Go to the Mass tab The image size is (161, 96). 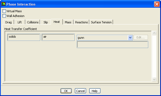click(68, 22)
